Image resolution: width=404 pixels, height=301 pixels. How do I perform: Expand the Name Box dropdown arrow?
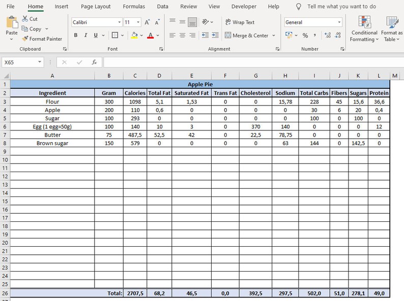coord(39,62)
